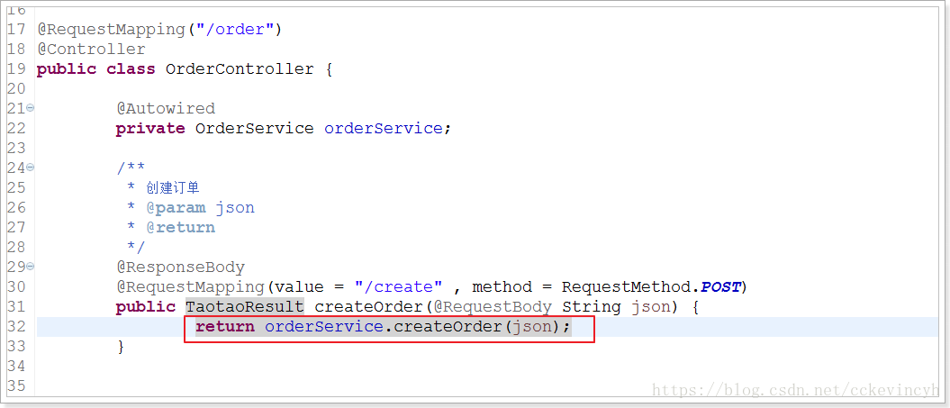Click the OrderService type on line 22

coord(255,129)
